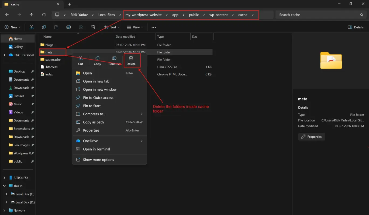Select the blogs folder
Image resolution: width=369 pixels, height=215 pixels.
pyautogui.click(x=49, y=45)
